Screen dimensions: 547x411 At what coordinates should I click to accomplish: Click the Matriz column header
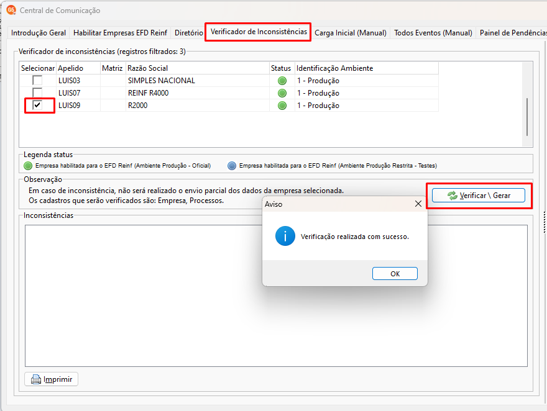[x=113, y=68]
